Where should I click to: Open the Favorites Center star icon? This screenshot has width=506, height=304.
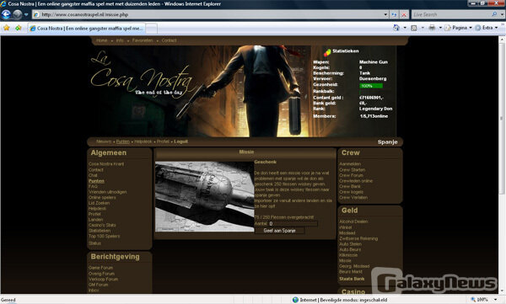tap(7, 28)
